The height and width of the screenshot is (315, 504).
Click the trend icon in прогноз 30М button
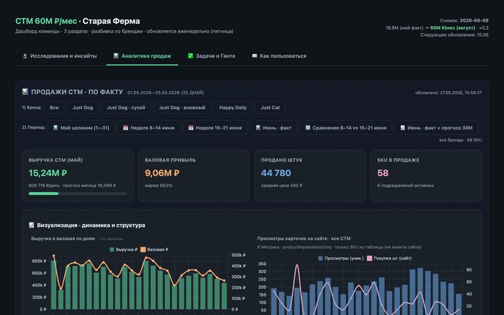(403, 128)
